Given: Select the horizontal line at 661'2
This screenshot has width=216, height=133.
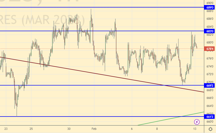Looking at the screenshot, I should tap(95, 117).
